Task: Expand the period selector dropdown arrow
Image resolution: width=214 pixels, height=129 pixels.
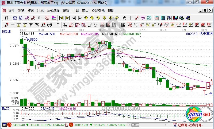Action: tap(10, 18)
